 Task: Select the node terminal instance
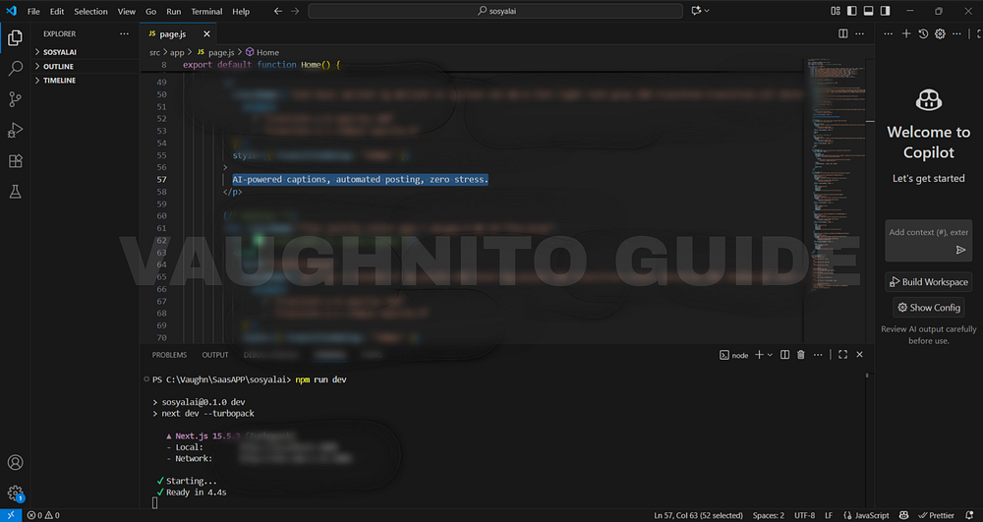734,355
